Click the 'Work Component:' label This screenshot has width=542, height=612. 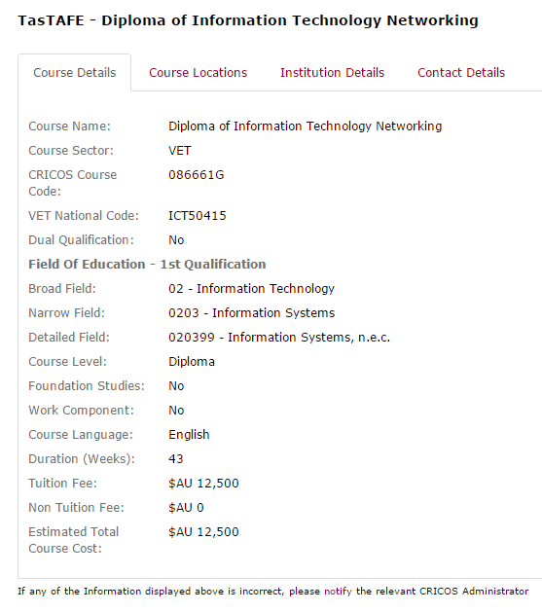[81, 411]
